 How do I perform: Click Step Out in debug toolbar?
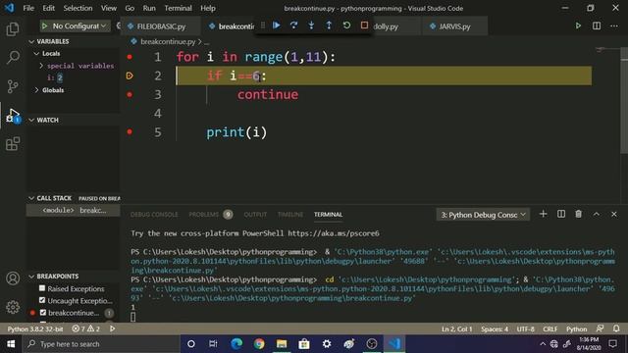(x=329, y=25)
